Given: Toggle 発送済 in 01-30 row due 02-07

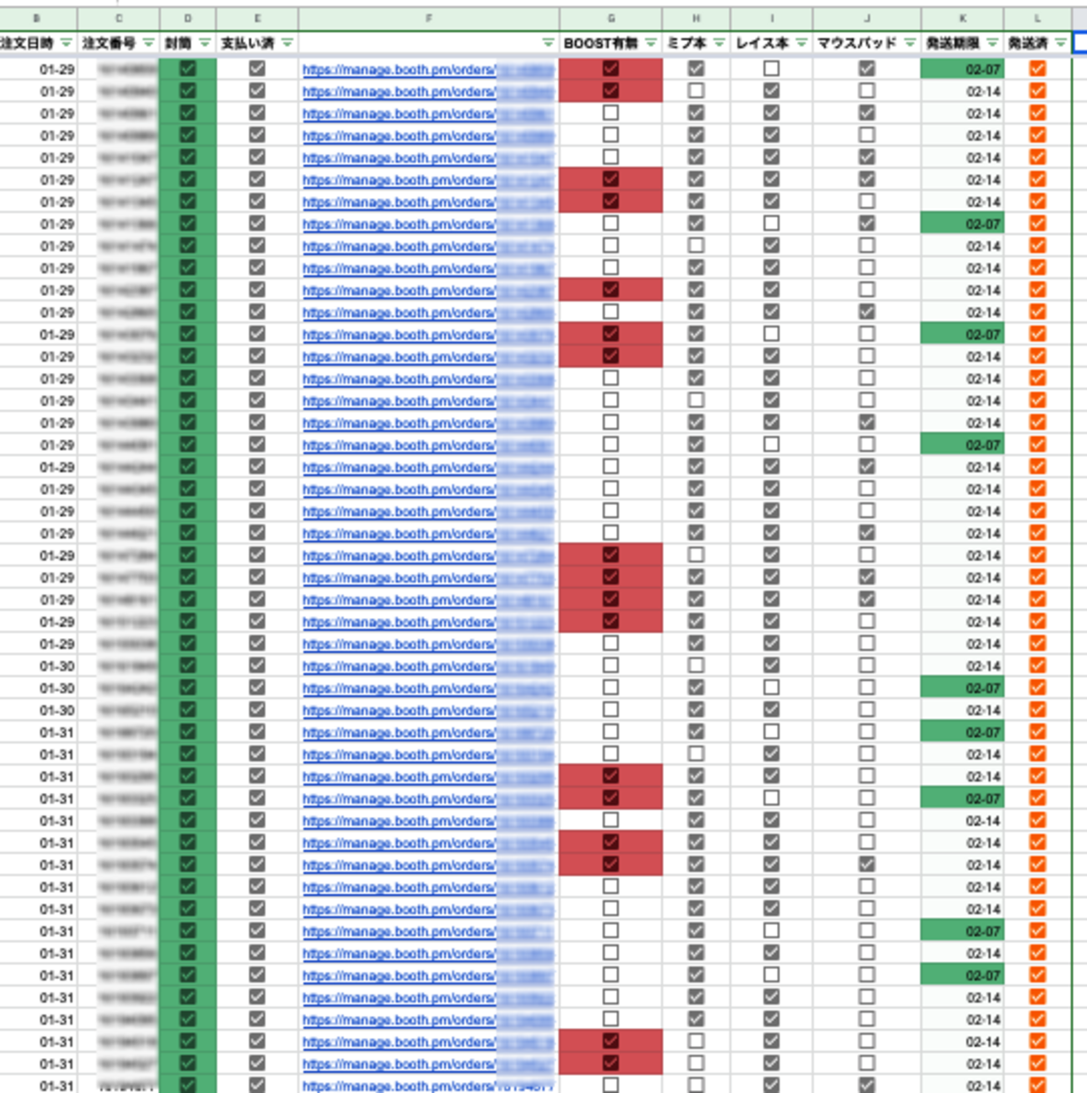Looking at the screenshot, I should point(1038,687).
